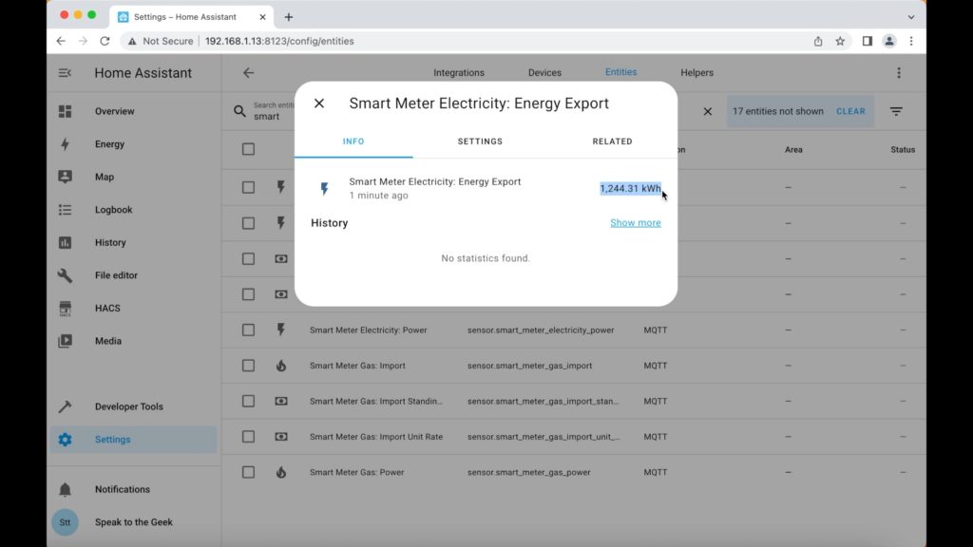
Task: Open the Devices tab
Action: pyautogui.click(x=544, y=72)
